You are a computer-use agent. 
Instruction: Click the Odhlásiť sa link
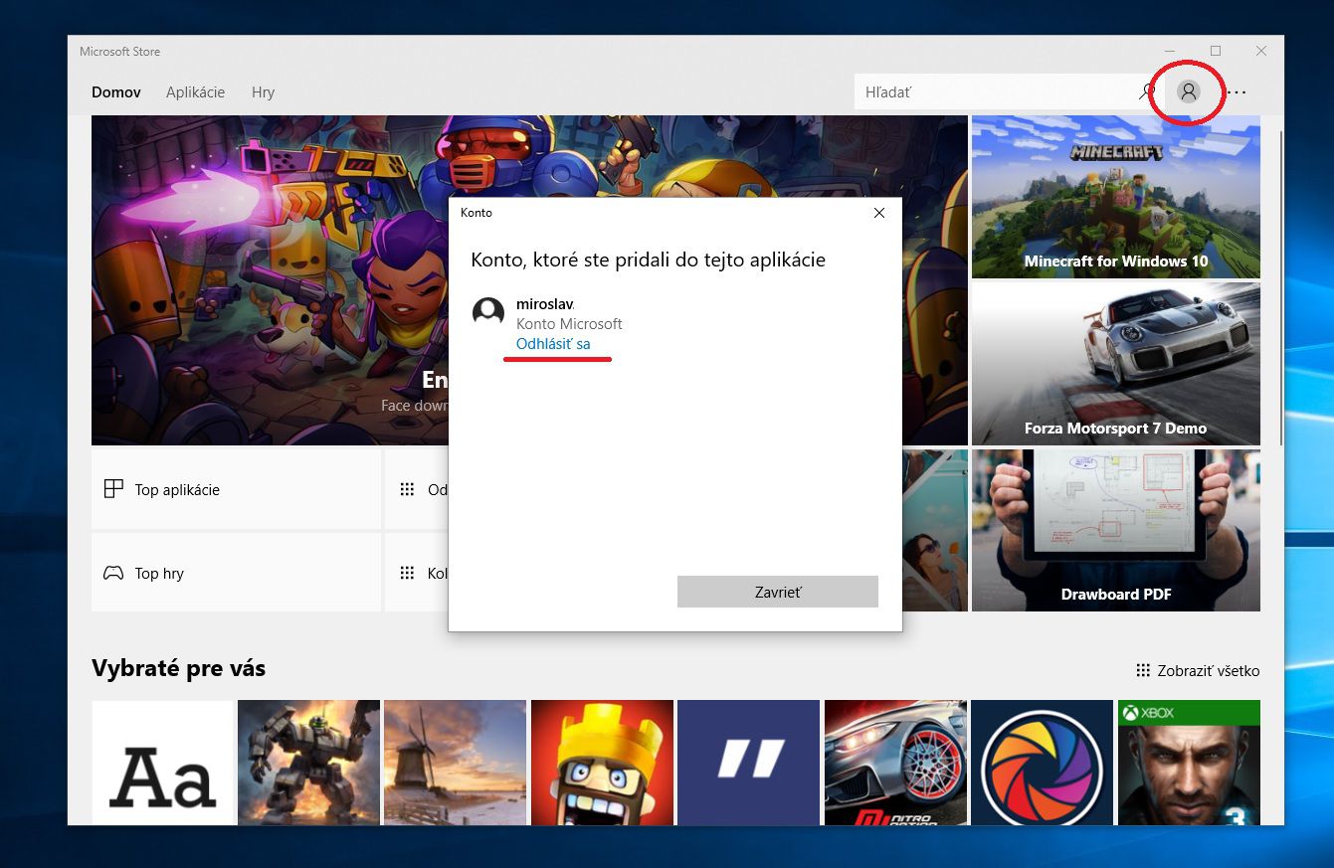click(553, 344)
